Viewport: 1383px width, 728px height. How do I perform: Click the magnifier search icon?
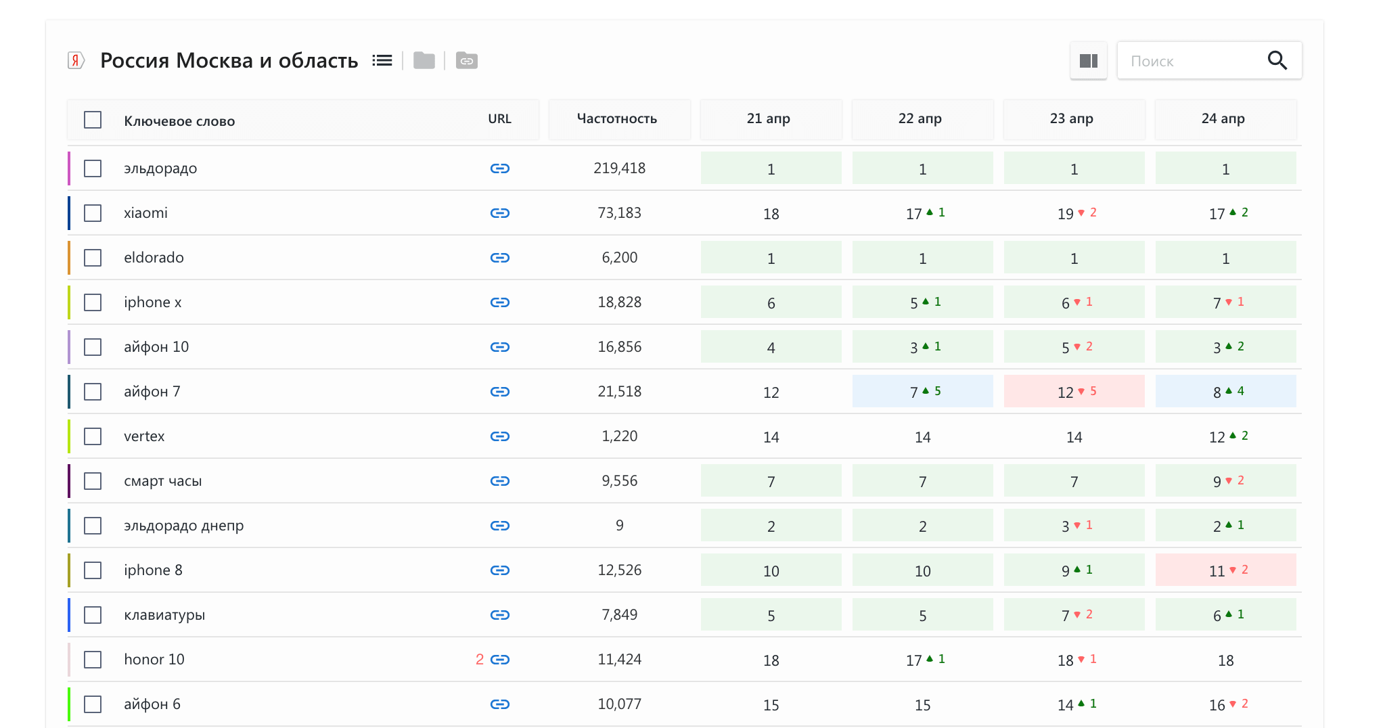click(1277, 61)
